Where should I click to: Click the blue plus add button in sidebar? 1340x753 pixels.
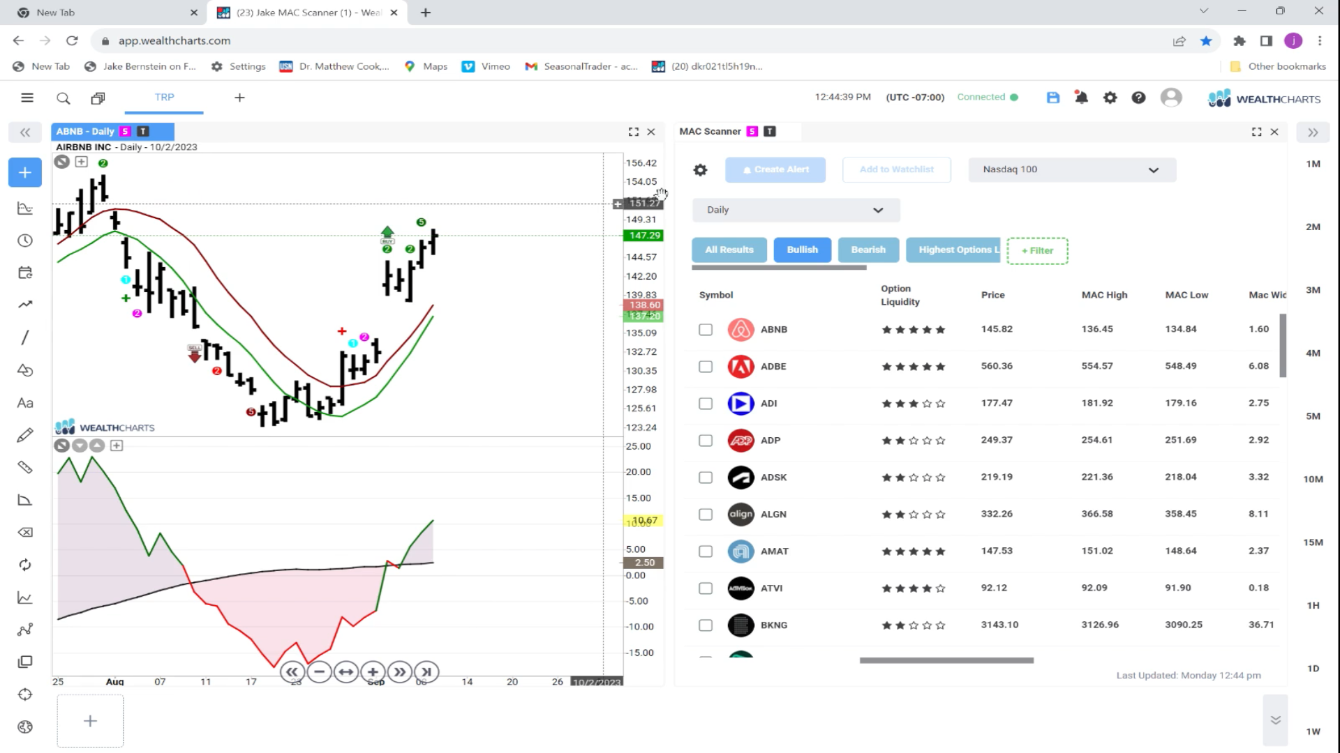(25, 172)
